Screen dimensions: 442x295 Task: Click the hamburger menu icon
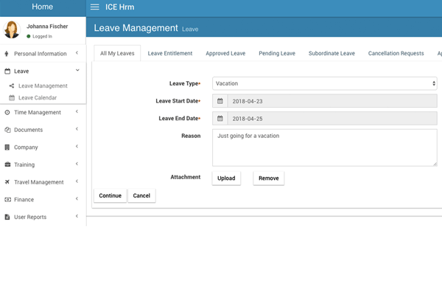pyautogui.click(x=94, y=7)
